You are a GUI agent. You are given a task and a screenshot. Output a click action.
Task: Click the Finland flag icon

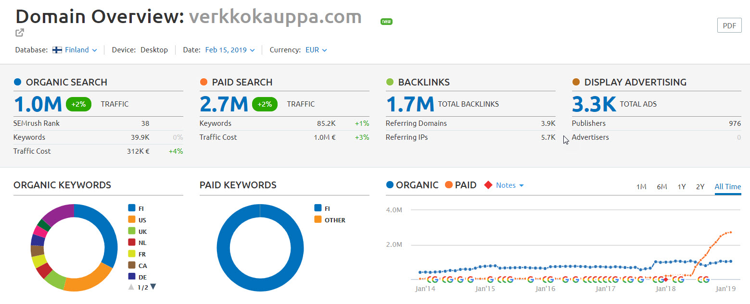[57, 50]
